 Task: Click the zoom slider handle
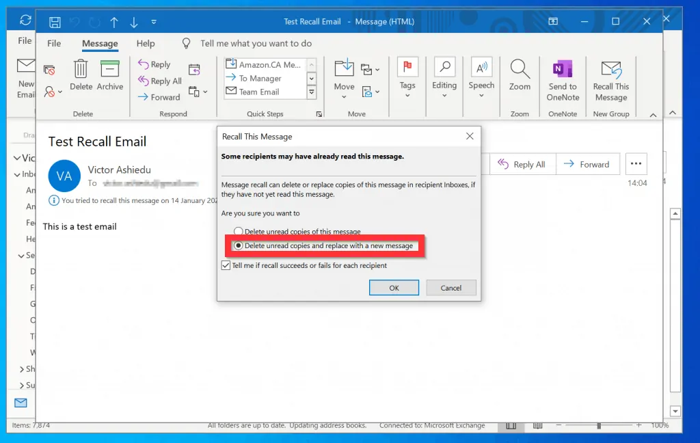click(599, 426)
